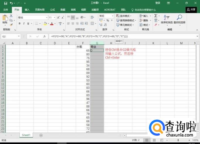Select the Sheet1 tab

[26, 135]
